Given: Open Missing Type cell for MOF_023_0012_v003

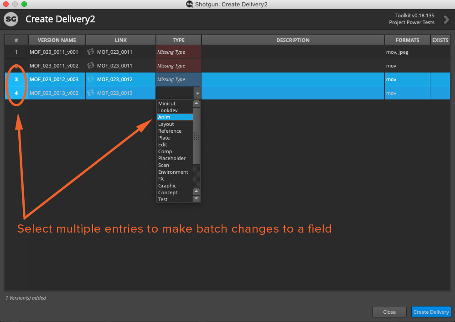Looking at the screenshot, I should click(178, 79).
